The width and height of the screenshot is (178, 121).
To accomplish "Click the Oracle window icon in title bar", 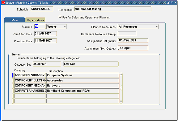I will 3,2.
